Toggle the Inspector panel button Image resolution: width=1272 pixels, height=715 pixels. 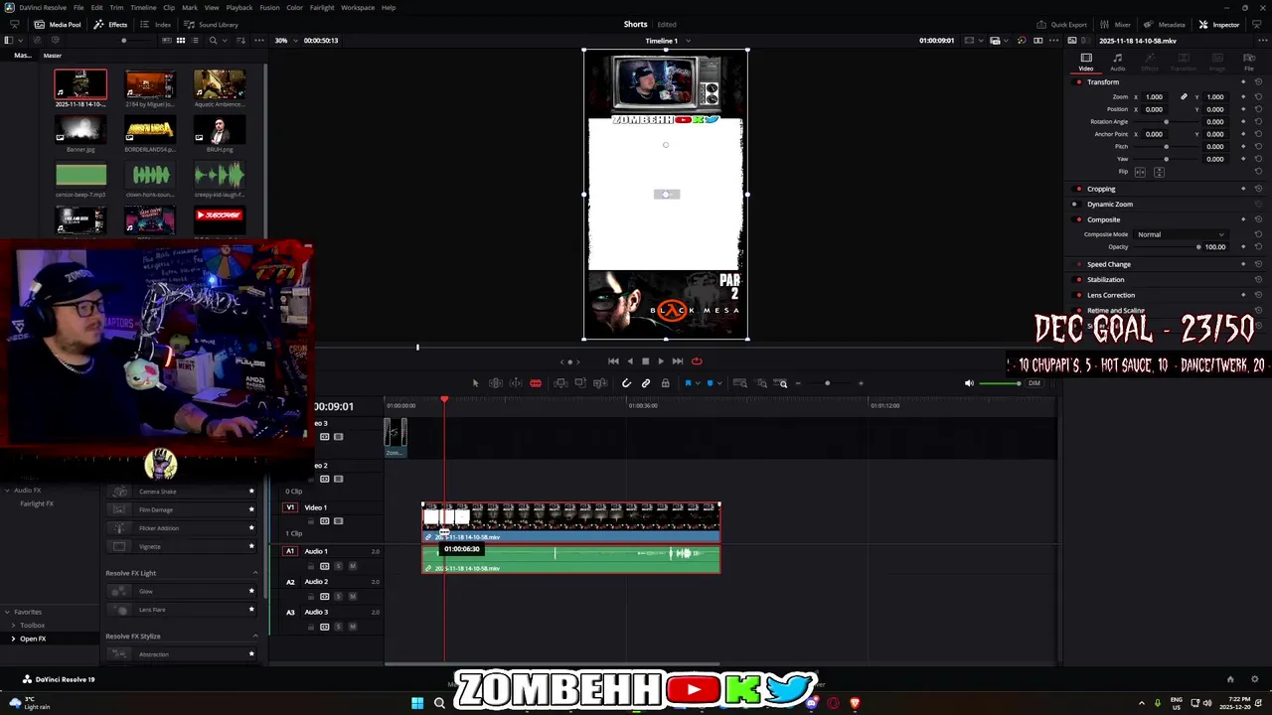click(1219, 24)
